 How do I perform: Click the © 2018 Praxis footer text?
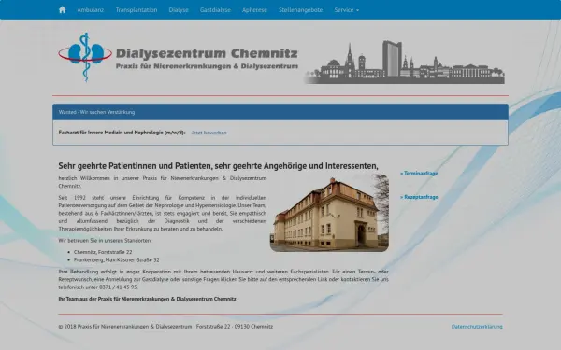click(x=165, y=327)
